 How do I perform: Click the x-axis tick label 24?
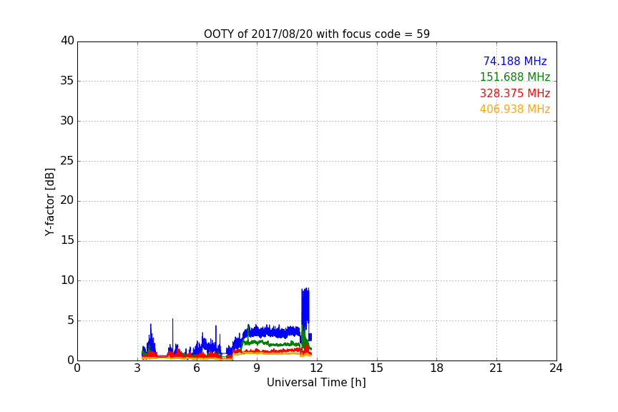point(556,368)
